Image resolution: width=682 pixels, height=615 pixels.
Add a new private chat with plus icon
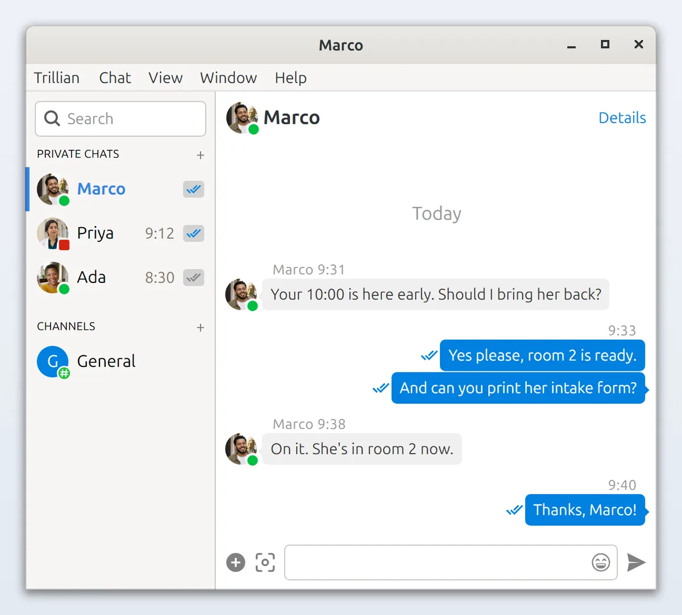pyautogui.click(x=200, y=155)
